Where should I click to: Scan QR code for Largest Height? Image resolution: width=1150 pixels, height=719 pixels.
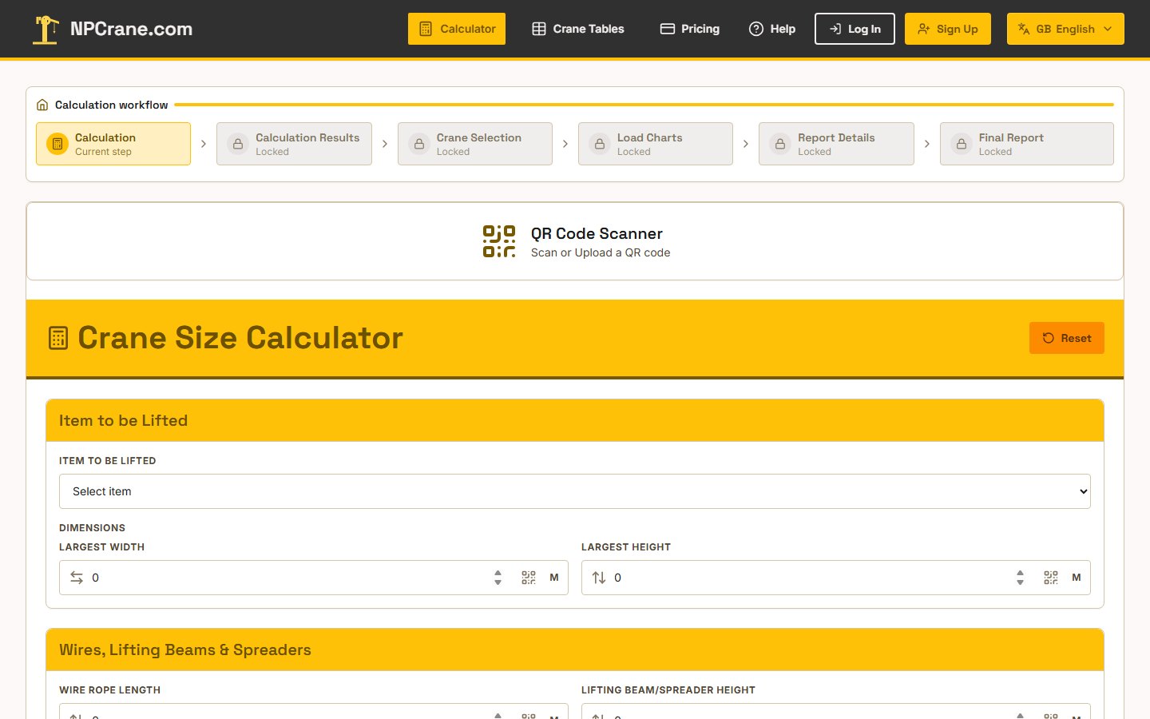tap(1051, 578)
